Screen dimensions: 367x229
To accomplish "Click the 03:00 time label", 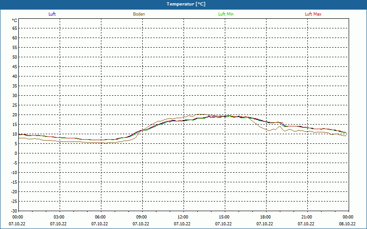I will tap(59, 217).
